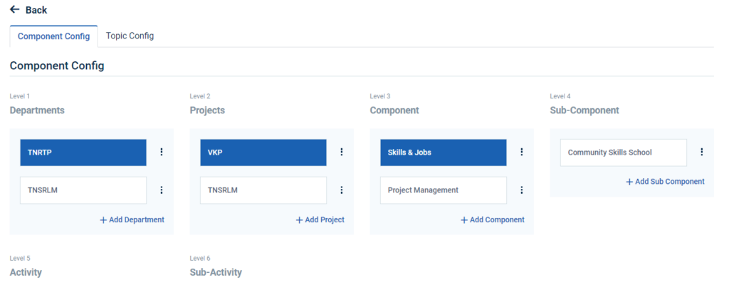Switch to the Topic Config tab

[130, 36]
